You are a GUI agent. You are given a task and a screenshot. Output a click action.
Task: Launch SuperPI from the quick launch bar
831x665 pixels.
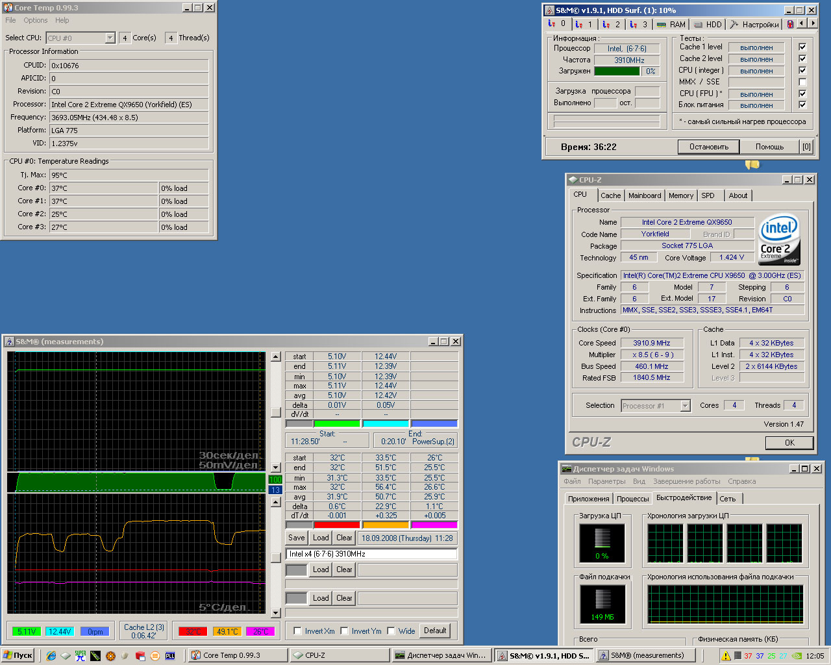click(x=81, y=656)
